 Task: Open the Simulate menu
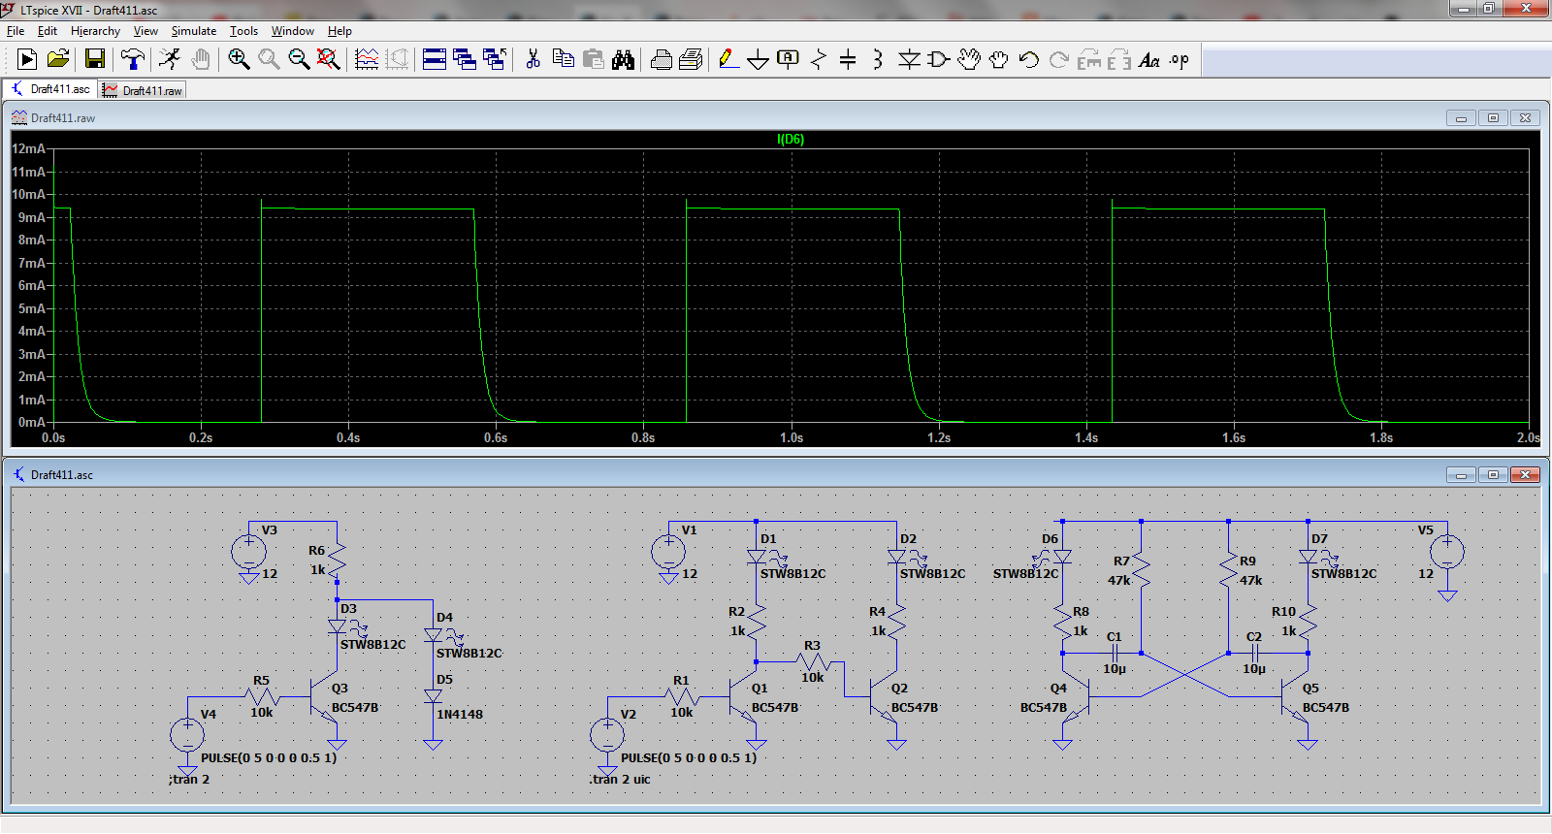click(x=193, y=31)
